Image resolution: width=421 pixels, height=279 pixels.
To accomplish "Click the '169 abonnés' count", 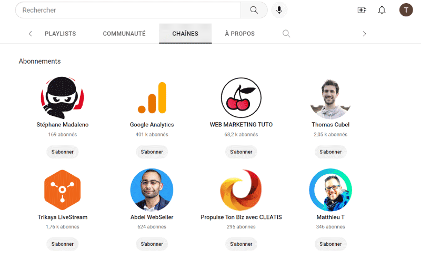I will (62, 135).
